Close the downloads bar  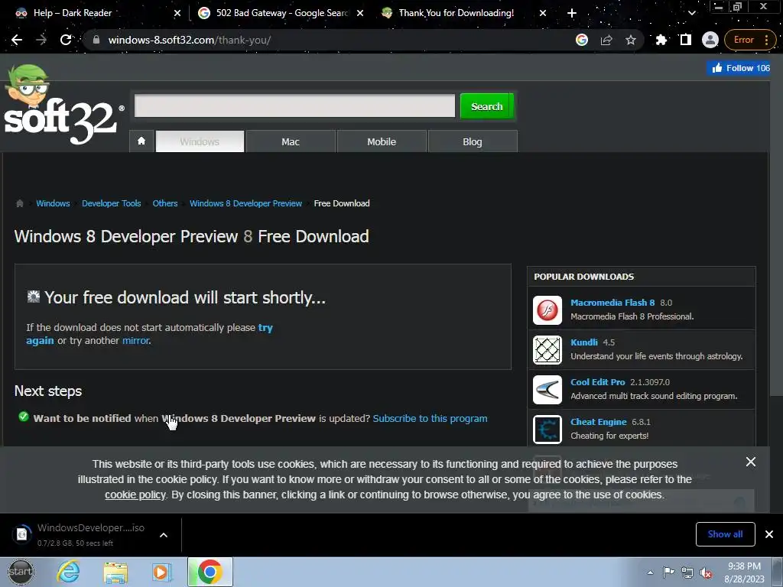click(769, 534)
